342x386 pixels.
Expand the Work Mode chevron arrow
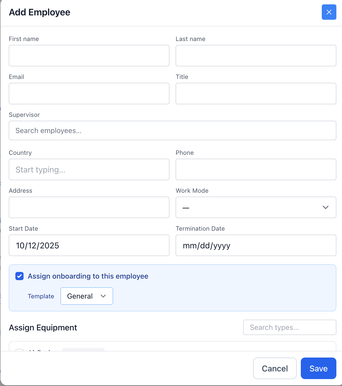(325, 207)
